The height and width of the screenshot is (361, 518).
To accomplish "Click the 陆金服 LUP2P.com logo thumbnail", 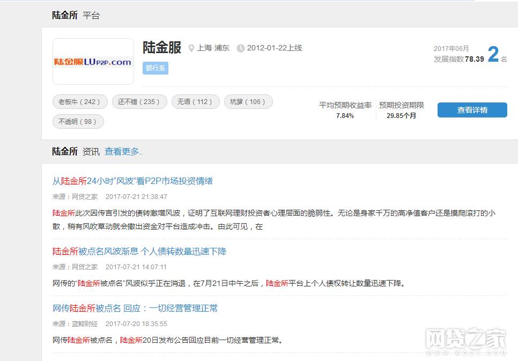I will [93, 62].
